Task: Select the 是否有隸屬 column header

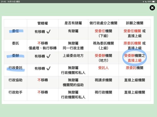Action: coord(73,23)
